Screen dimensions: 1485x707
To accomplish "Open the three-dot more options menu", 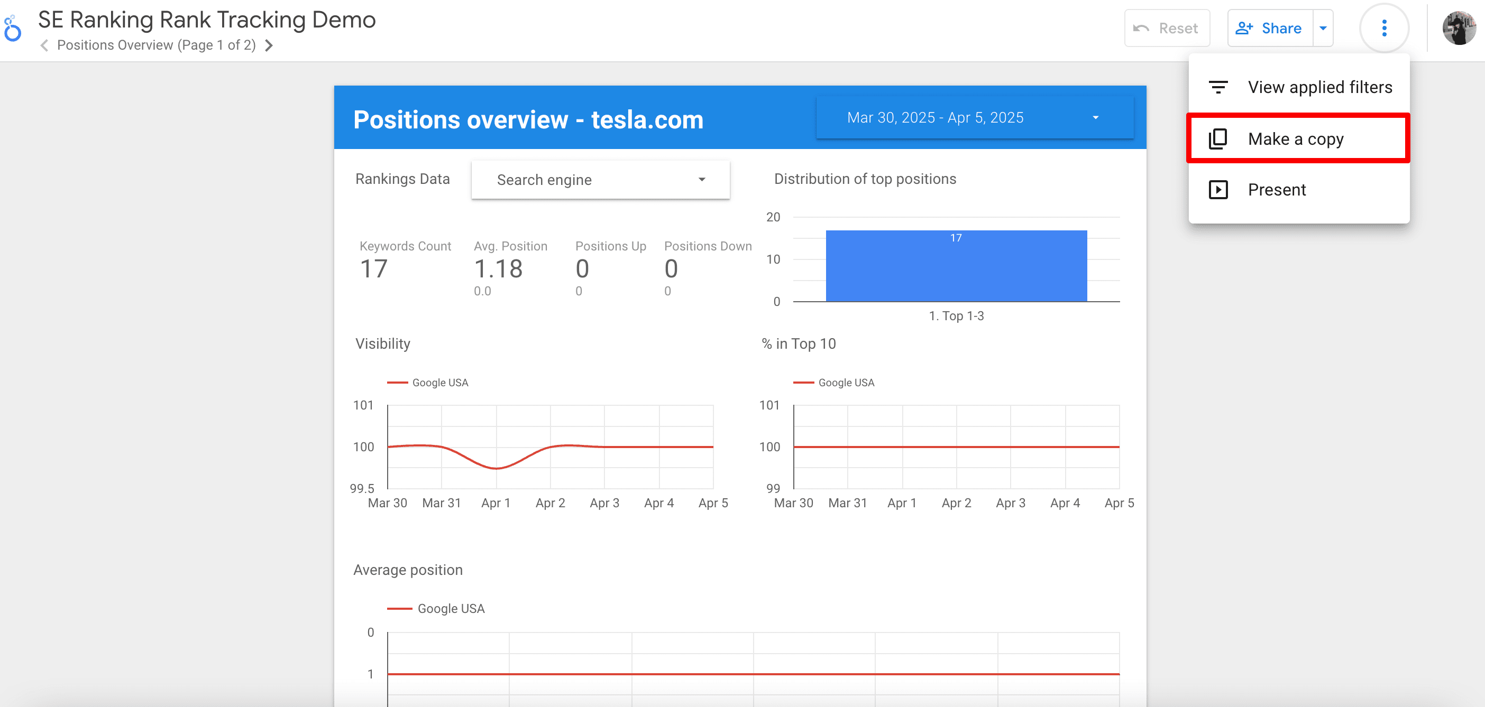I will (1383, 28).
